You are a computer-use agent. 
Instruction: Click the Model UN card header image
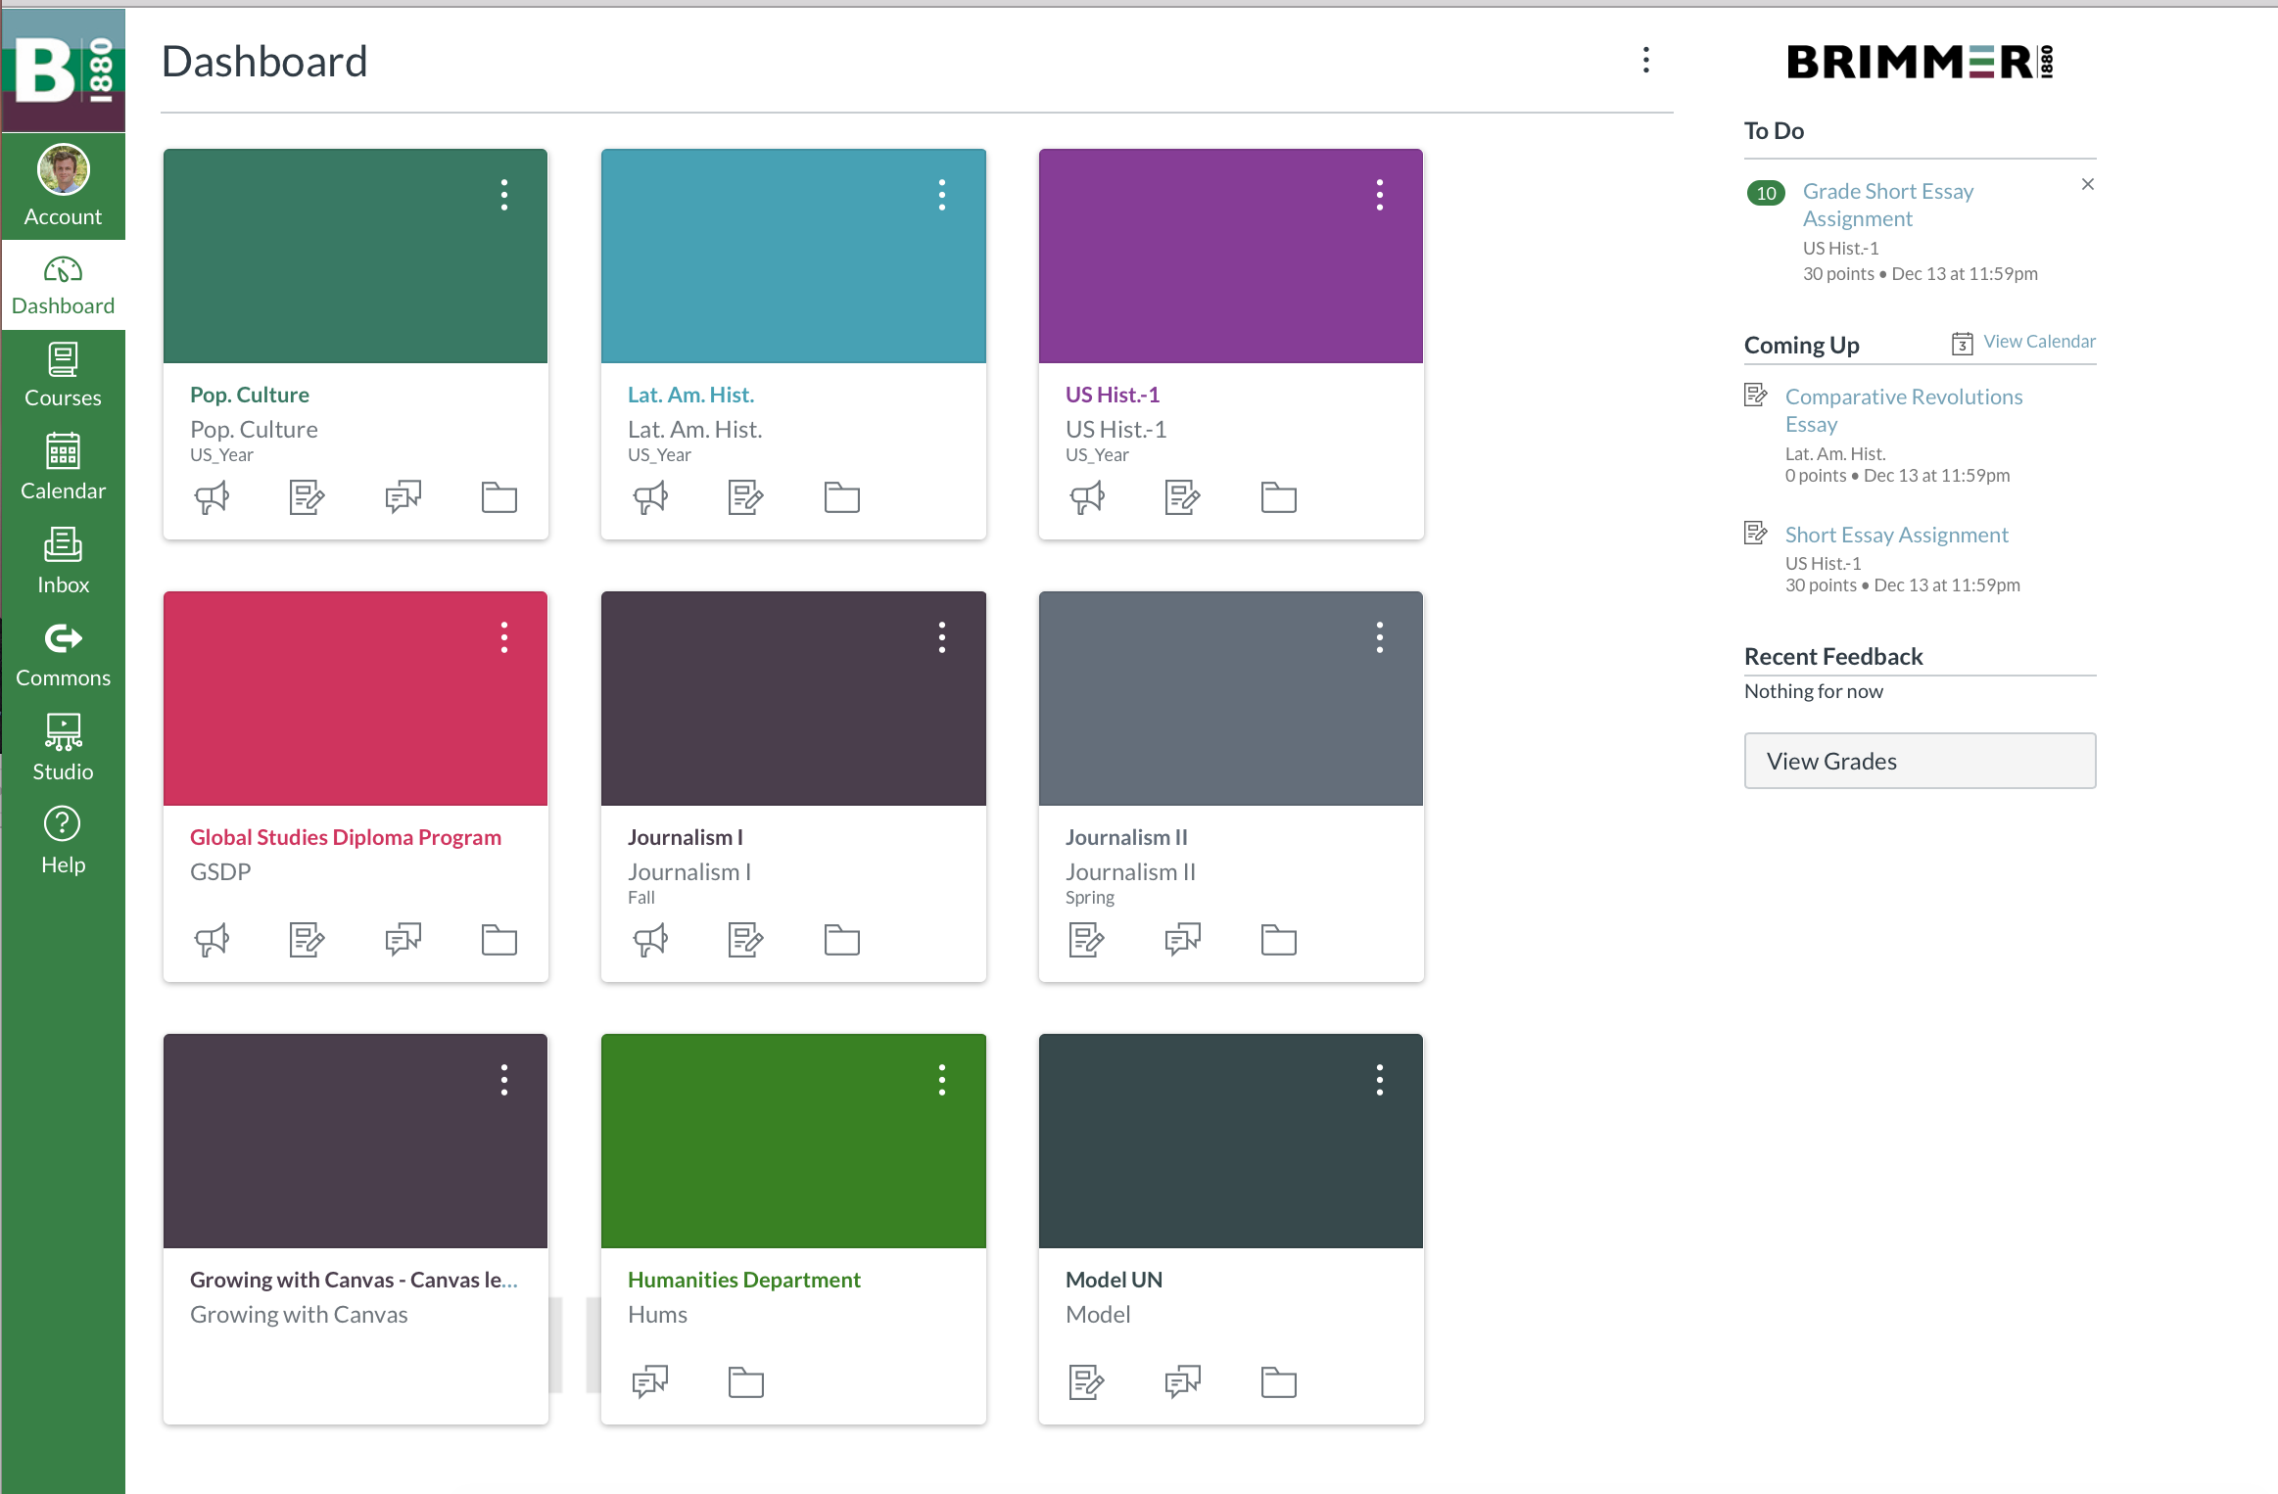(1230, 1142)
